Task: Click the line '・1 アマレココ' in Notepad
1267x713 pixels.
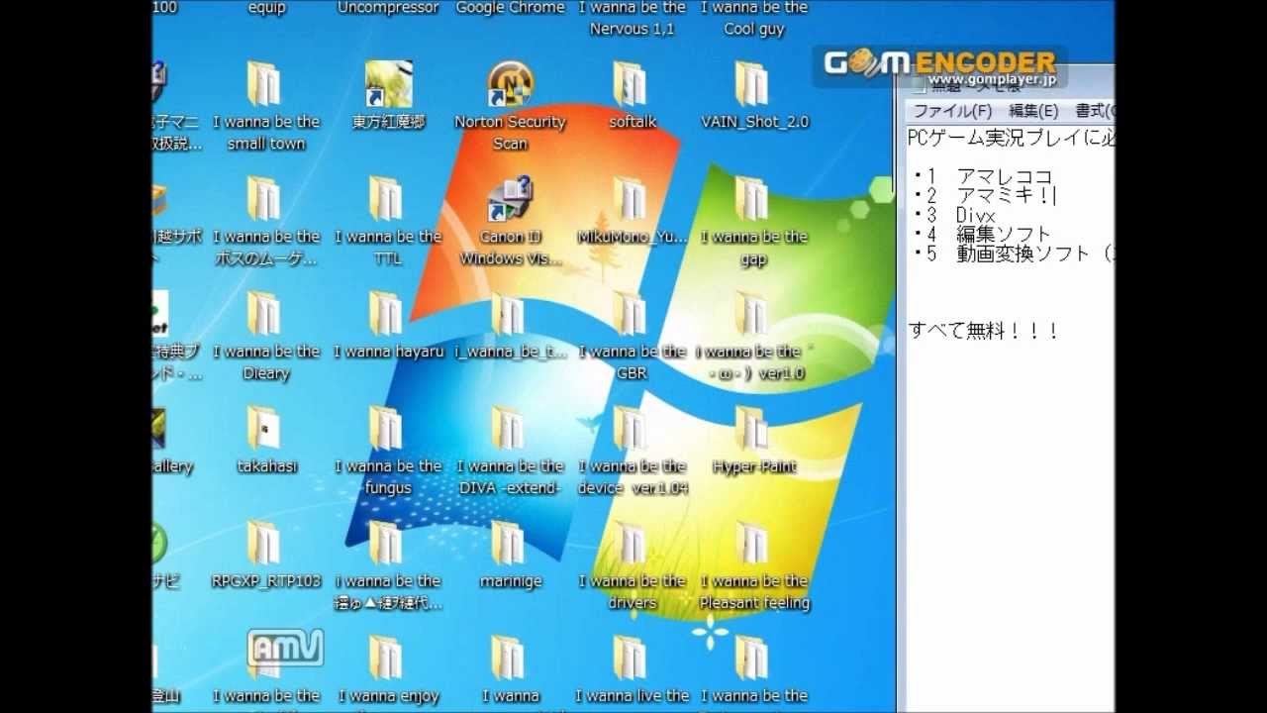Action: 983,177
